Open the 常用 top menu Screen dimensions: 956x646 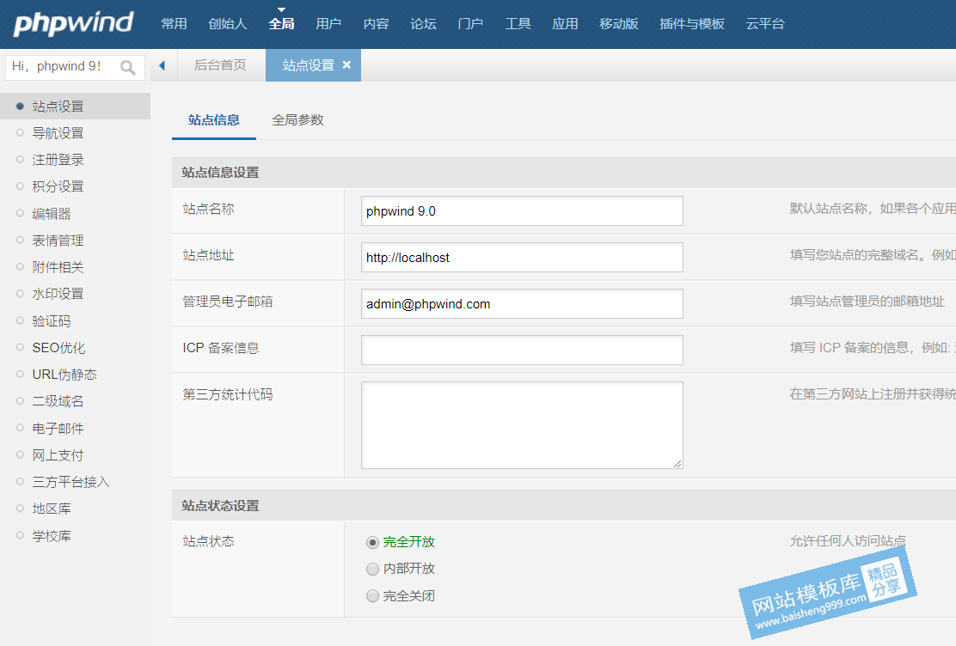(x=175, y=24)
